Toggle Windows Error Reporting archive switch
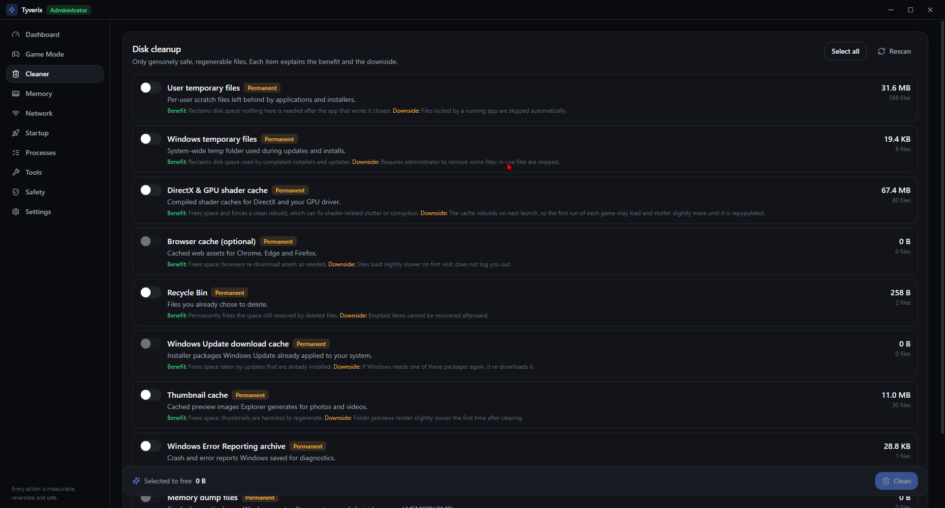 click(150, 446)
